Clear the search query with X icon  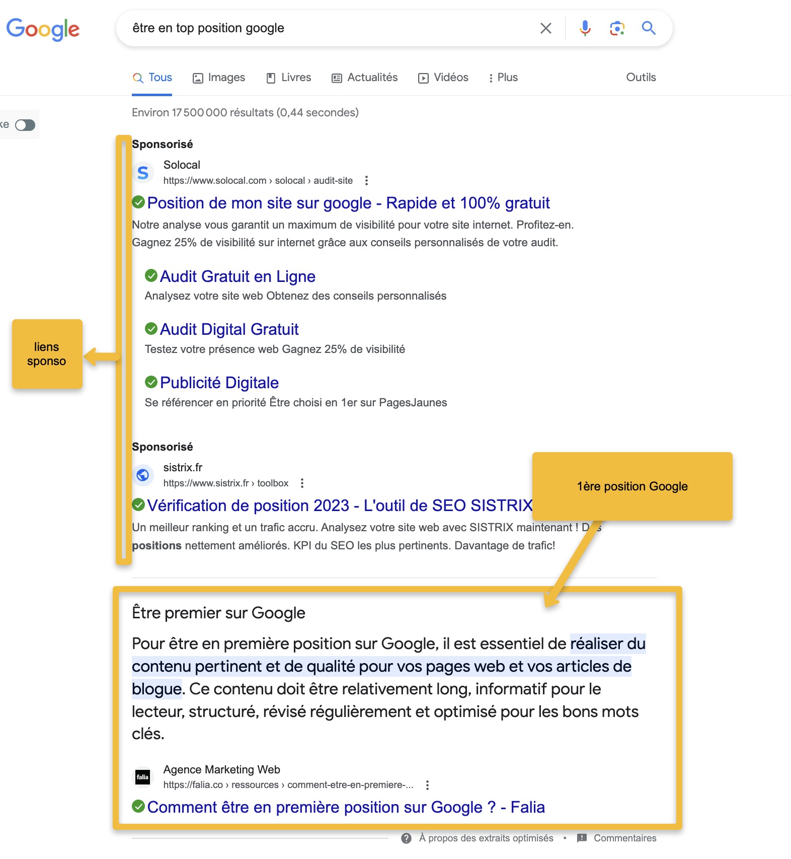coord(545,28)
